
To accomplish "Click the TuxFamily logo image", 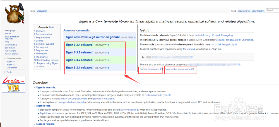I will (13, 88).
